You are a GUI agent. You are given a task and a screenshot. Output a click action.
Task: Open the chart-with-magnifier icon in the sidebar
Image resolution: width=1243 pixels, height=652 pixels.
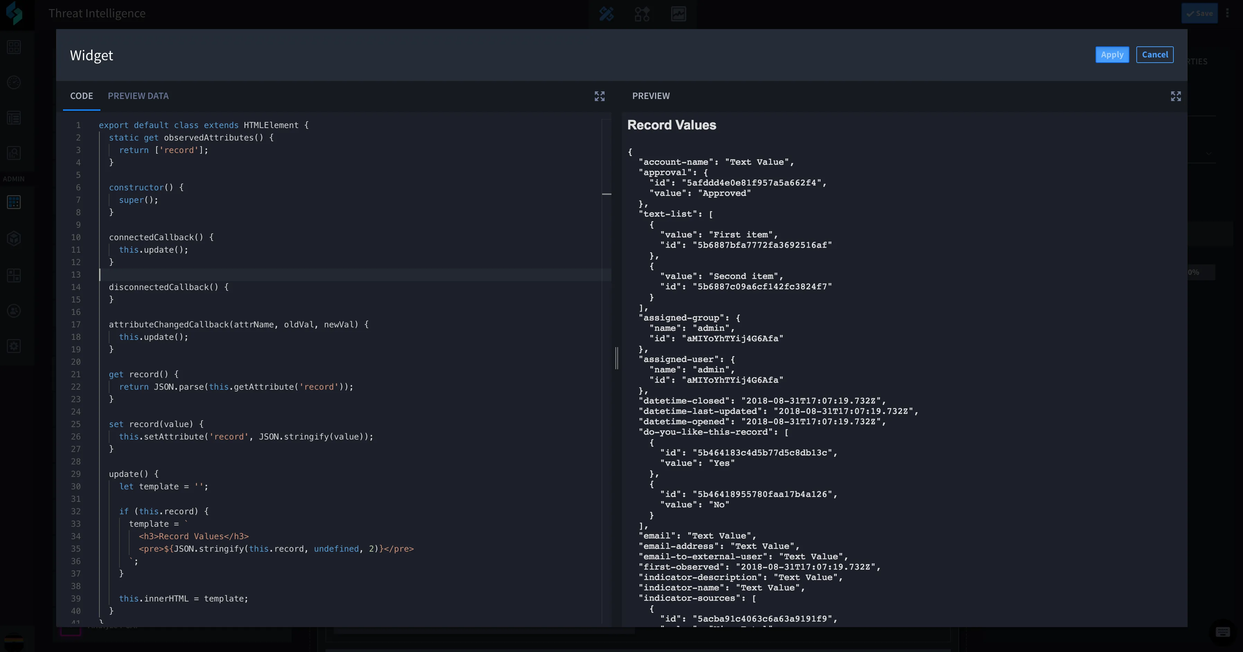(x=14, y=153)
